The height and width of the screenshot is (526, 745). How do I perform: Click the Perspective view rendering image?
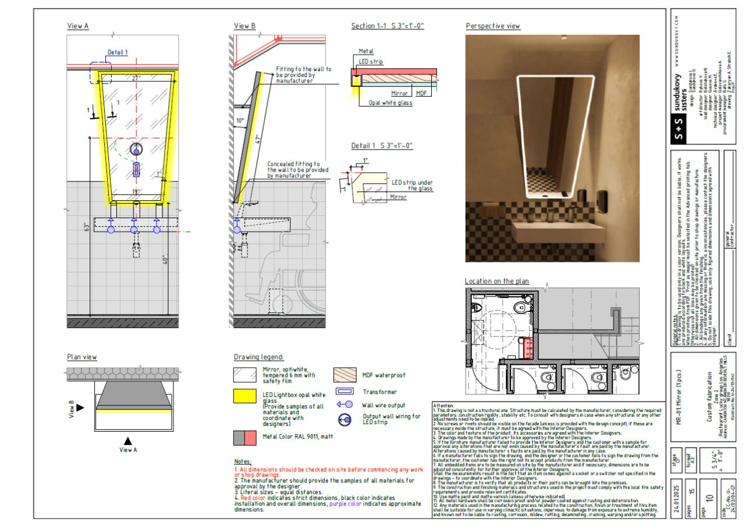[x=552, y=148]
